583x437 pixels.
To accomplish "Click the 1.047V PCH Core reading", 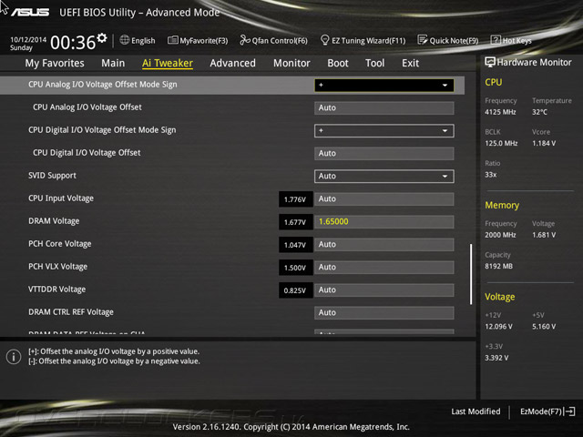I will [x=295, y=245].
